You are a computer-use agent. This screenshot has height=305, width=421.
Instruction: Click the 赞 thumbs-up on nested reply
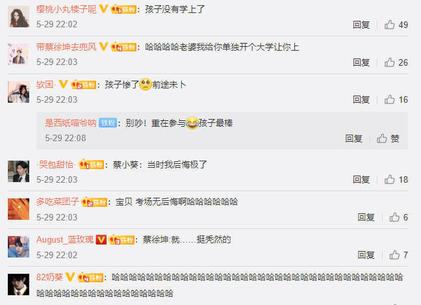388,139
